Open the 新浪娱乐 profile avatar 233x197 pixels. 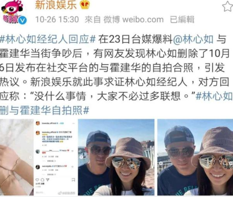point(12,11)
